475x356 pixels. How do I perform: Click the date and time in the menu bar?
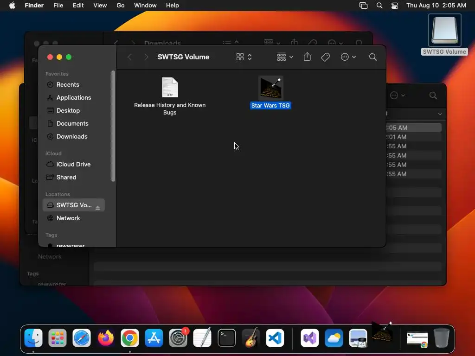436,6
